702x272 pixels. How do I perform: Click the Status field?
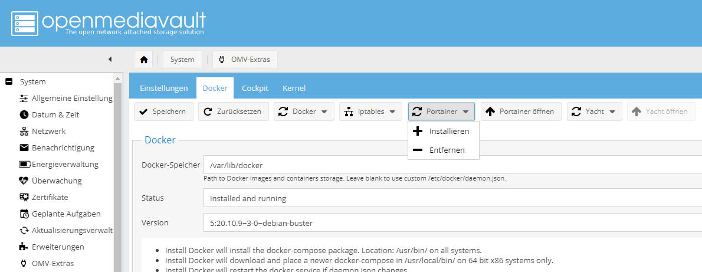pos(452,198)
